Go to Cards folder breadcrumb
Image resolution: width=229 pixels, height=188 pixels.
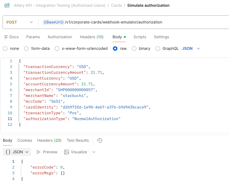116,5
